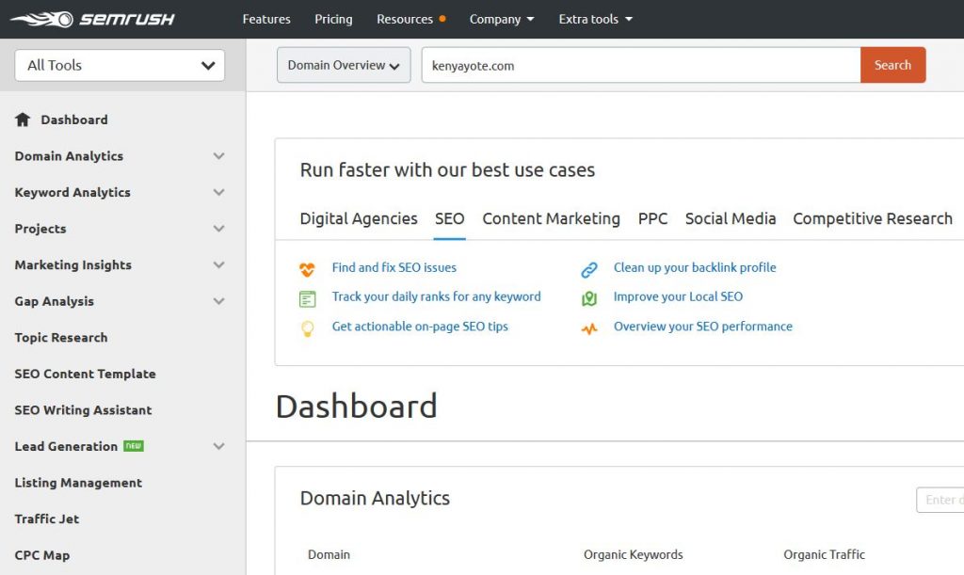Screen dimensions: 964x575
Task: Expand the Lead Generation section chevron
Action: [218, 446]
